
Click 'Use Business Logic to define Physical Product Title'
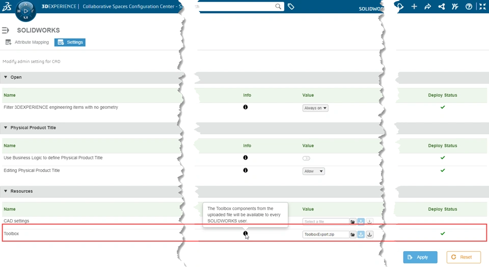(53, 158)
